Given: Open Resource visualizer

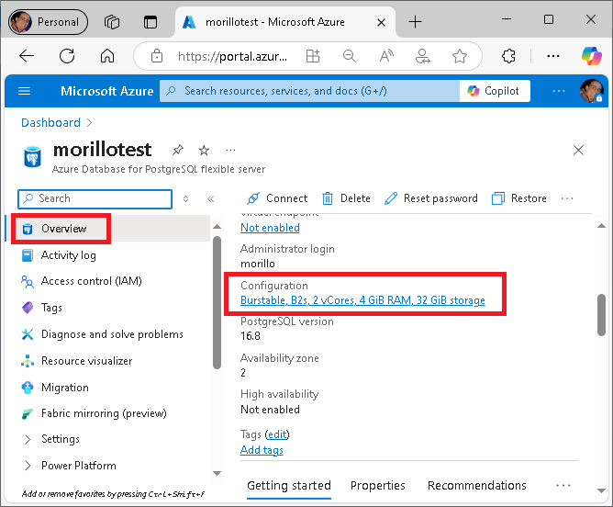Looking at the screenshot, I should tap(87, 361).
